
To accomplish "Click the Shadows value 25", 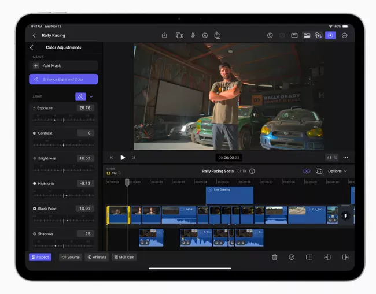I will (x=86, y=234).
